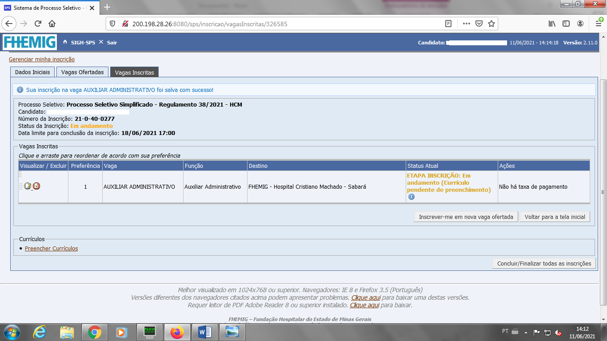The height and width of the screenshot is (341, 607).
Task: Click the blue info icon under Status Atual
Action: (x=411, y=197)
